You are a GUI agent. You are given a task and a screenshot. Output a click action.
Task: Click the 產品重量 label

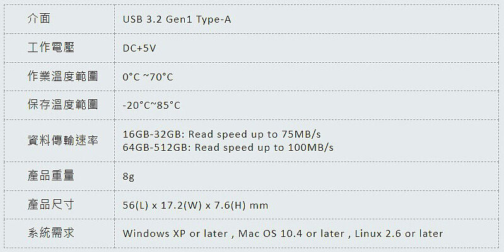tap(51, 175)
